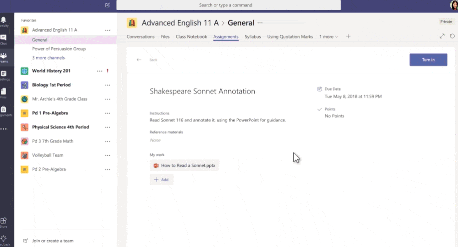
Task: Select Mr. Archie's 4th Grade Class team
Action: pyautogui.click(x=60, y=99)
